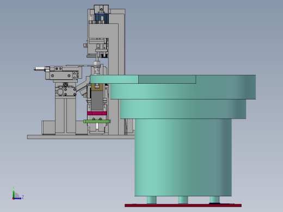Select the dark teal inset panel on the bowl rim
Viewport: 283px width, 212px height.
coord(167,79)
